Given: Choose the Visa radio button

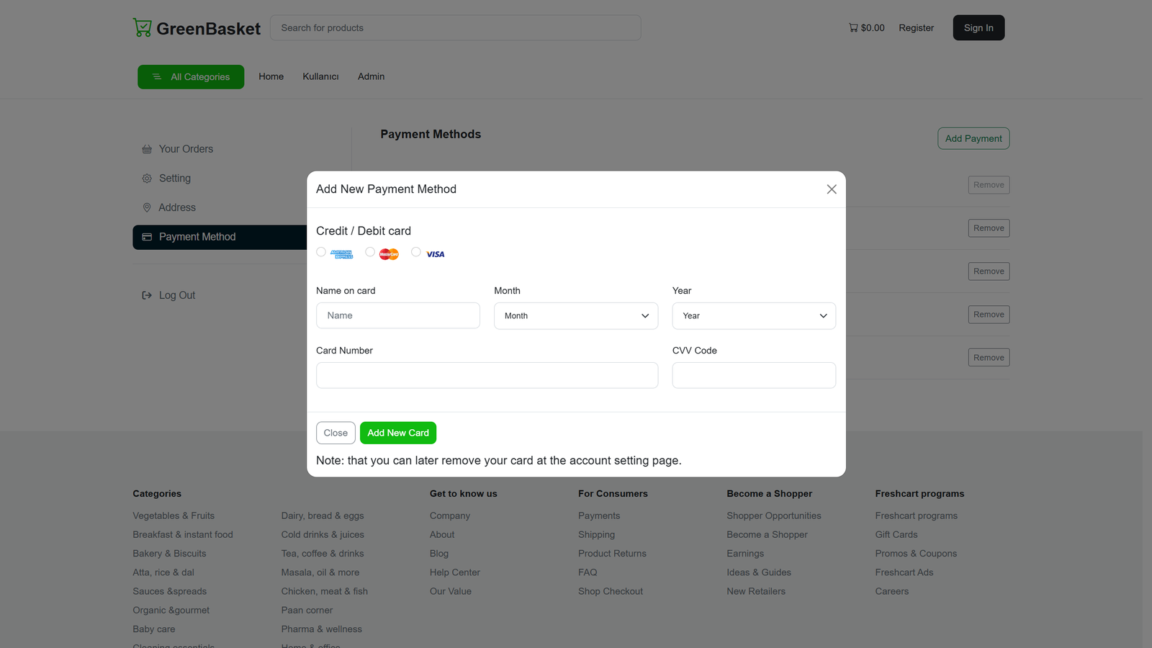Looking at the screenshot, I should (416, 252).
